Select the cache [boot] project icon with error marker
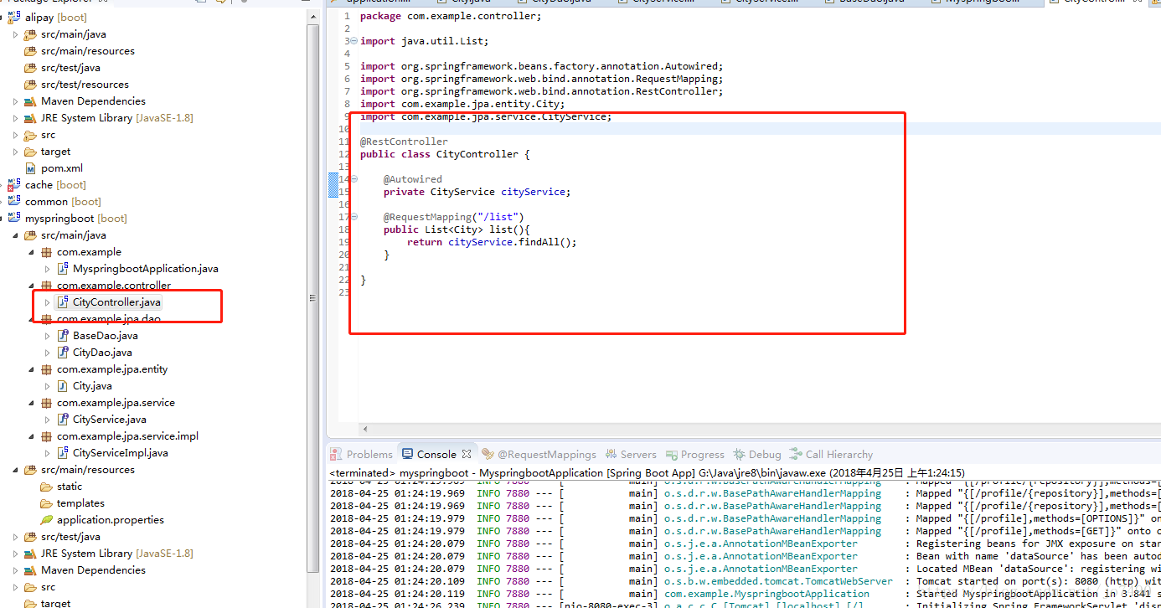 (14, 184)
